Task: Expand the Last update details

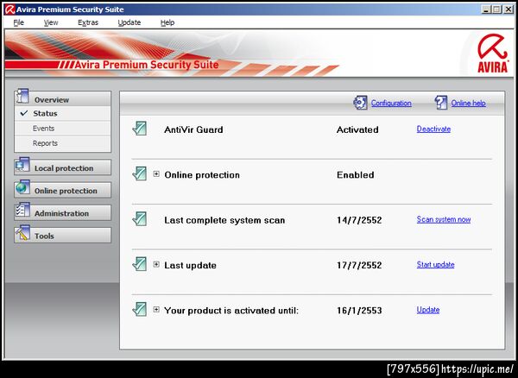Action: tap(156, 264)
